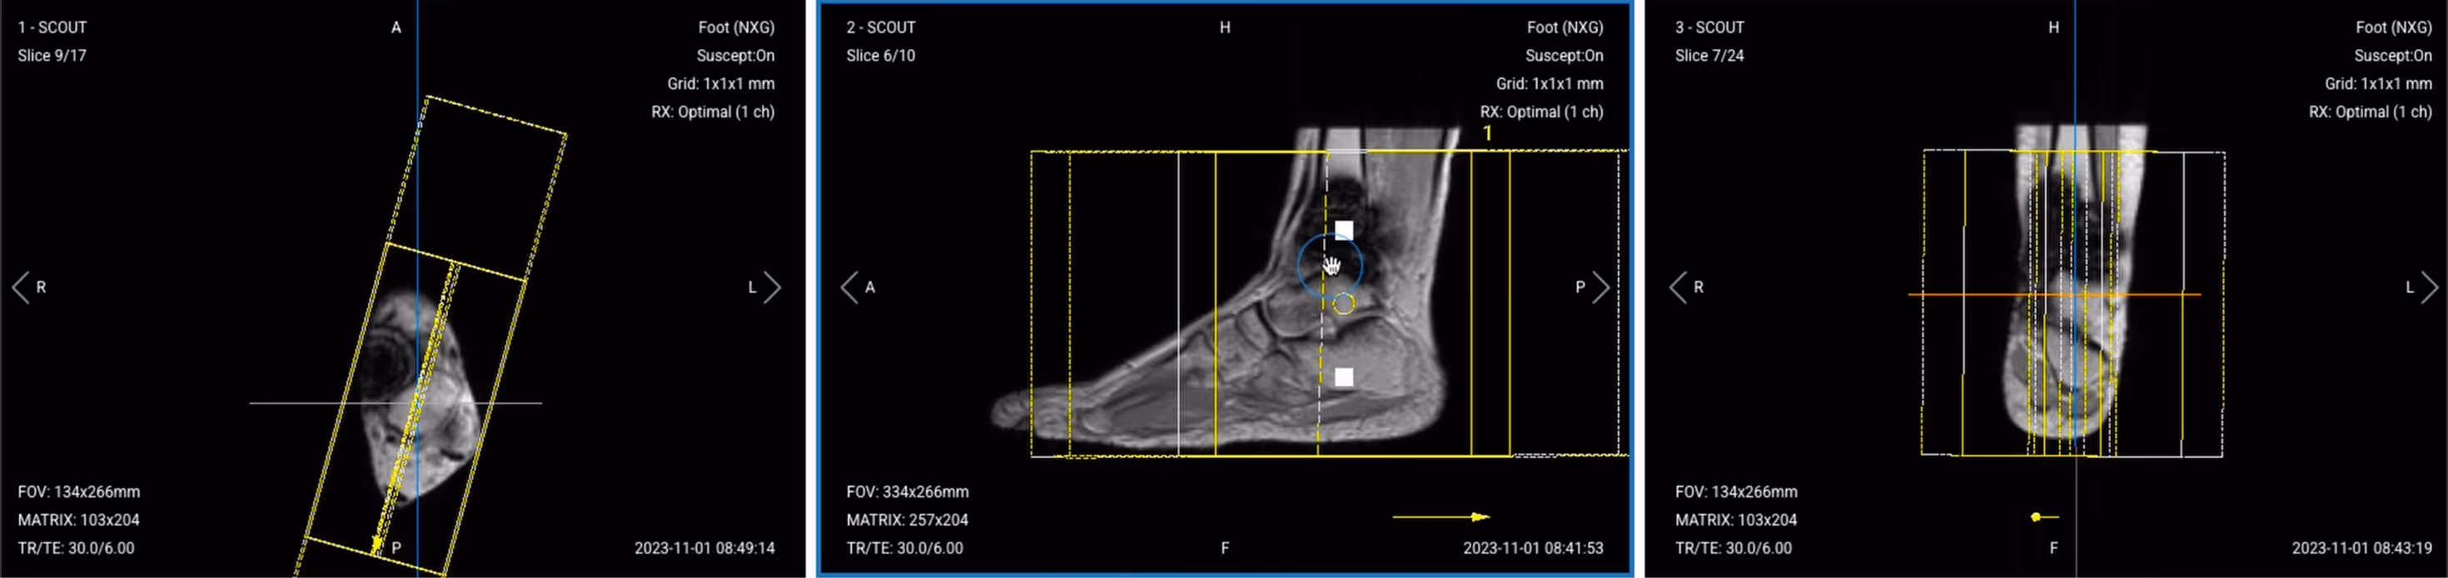Go to previous slice in 3 - SCOUT panel
Image resolution: width=2448 pixels, height=578 pixels.
(1677, 287)
